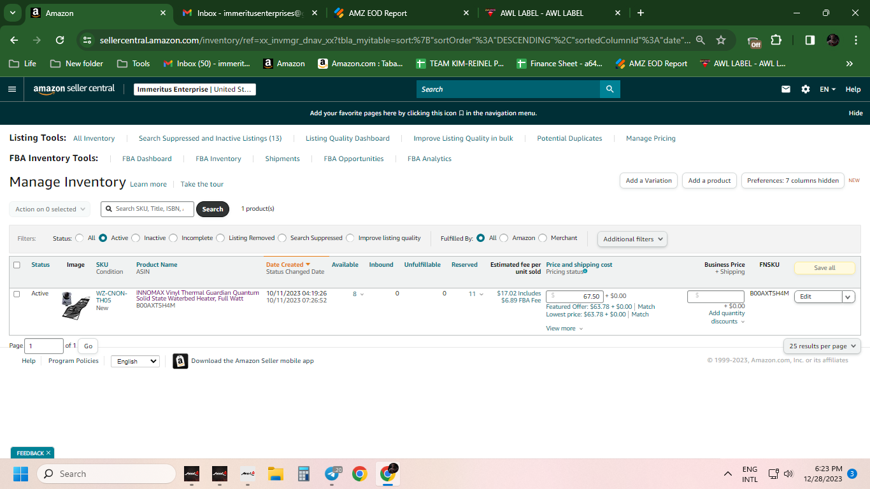Open the Chrome profile avatar
870x489 pixels.
[833, 40]
